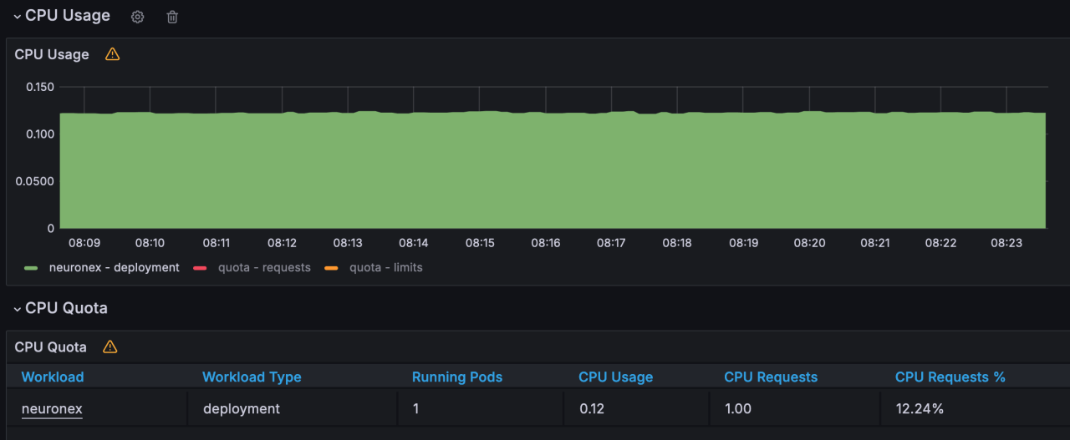Open CPU Usage row settings gear

coord(138,17)
